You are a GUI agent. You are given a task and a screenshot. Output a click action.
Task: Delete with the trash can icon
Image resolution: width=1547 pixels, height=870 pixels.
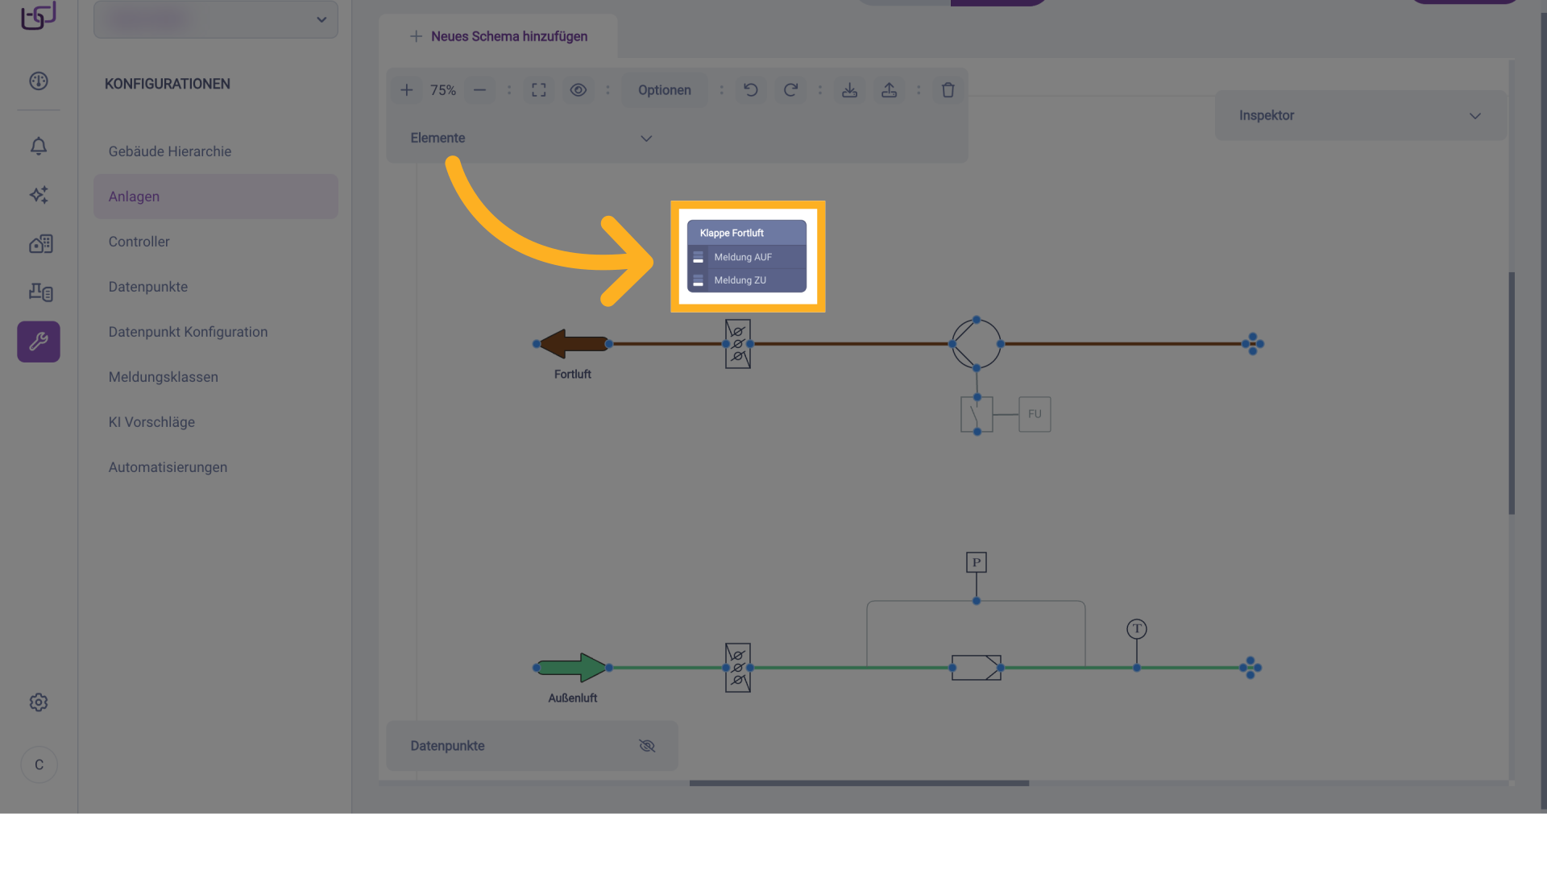(948, 90)
